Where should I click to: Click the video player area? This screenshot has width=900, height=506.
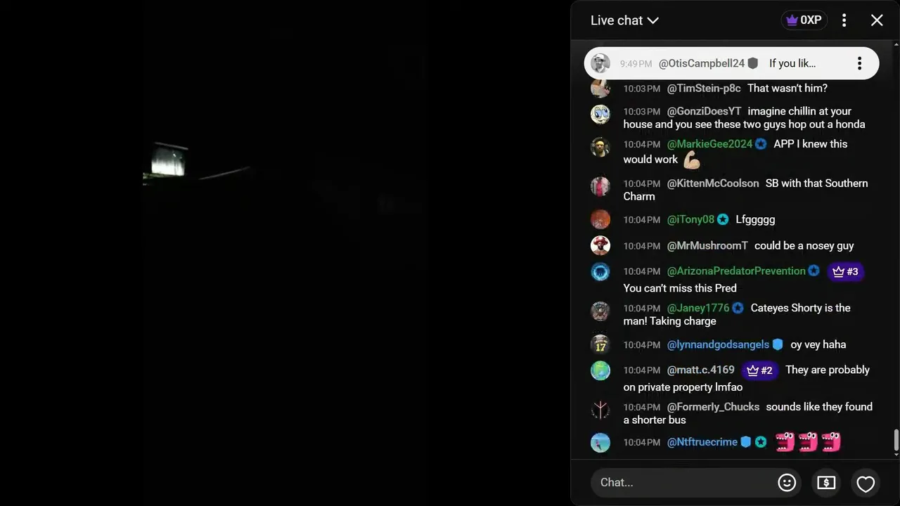click(x=285, y=253)
